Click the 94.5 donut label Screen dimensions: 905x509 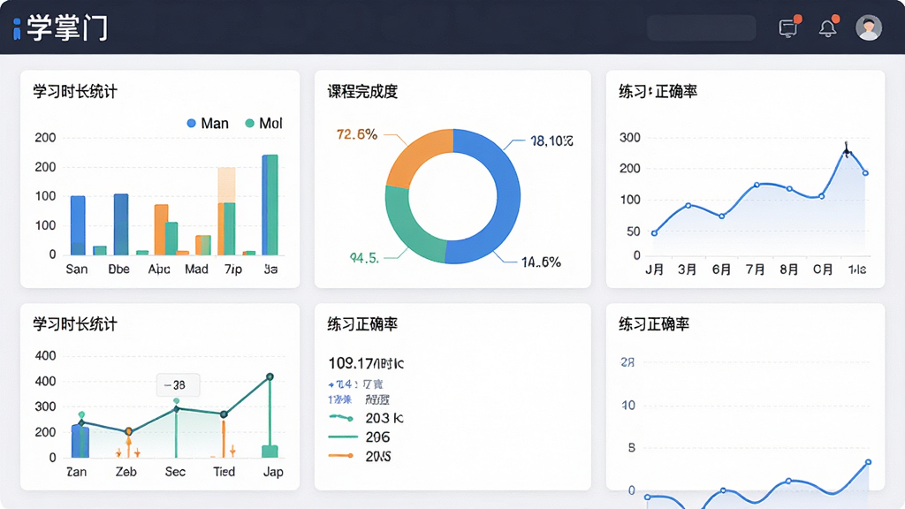[x=365, y=258]
